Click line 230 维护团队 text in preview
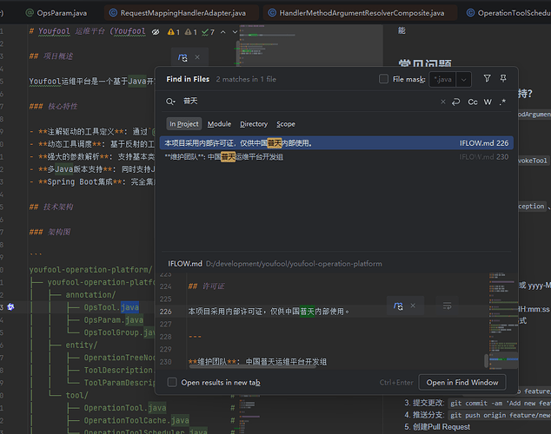 [x=257, y=362]
